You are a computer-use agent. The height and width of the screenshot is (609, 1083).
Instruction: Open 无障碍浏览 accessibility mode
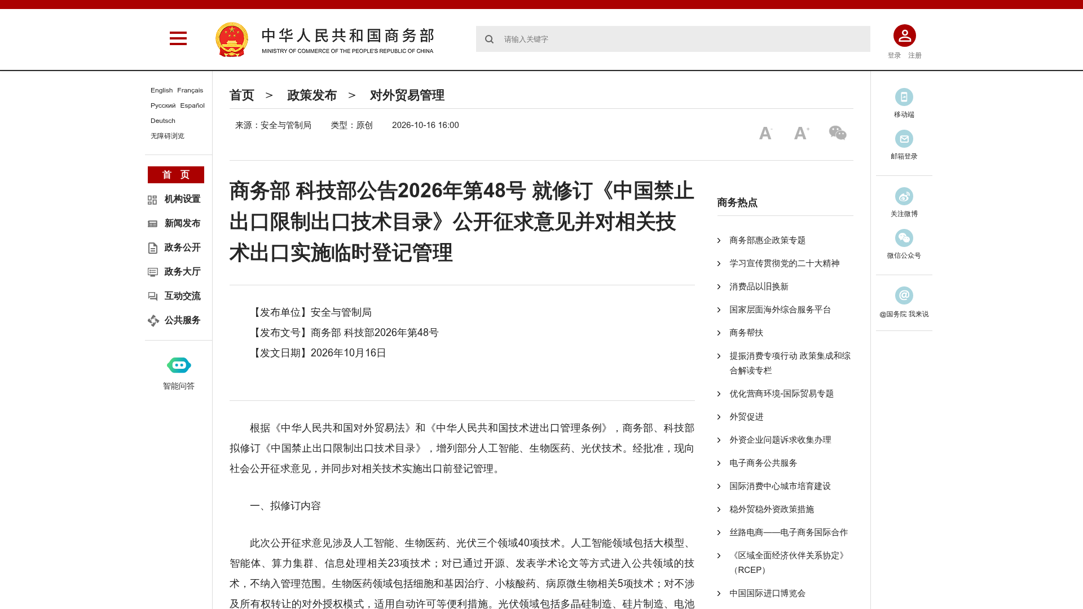point(168,136)
